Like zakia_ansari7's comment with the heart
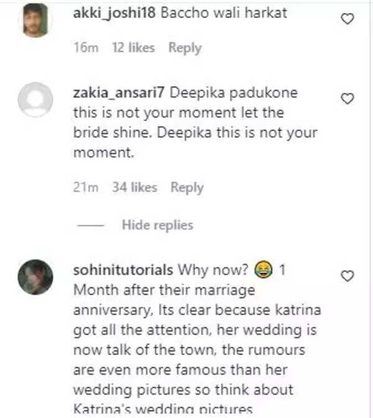 pyautogui.click(x=348, y=98)
